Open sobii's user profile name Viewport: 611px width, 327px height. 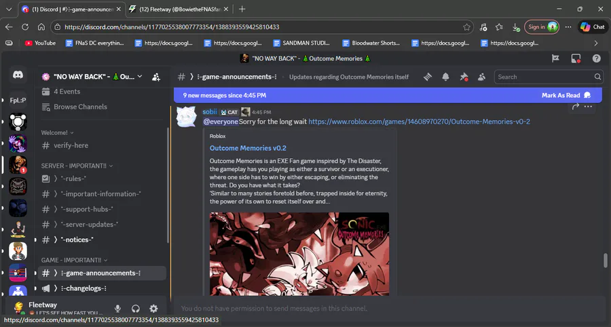pos(210,112)
